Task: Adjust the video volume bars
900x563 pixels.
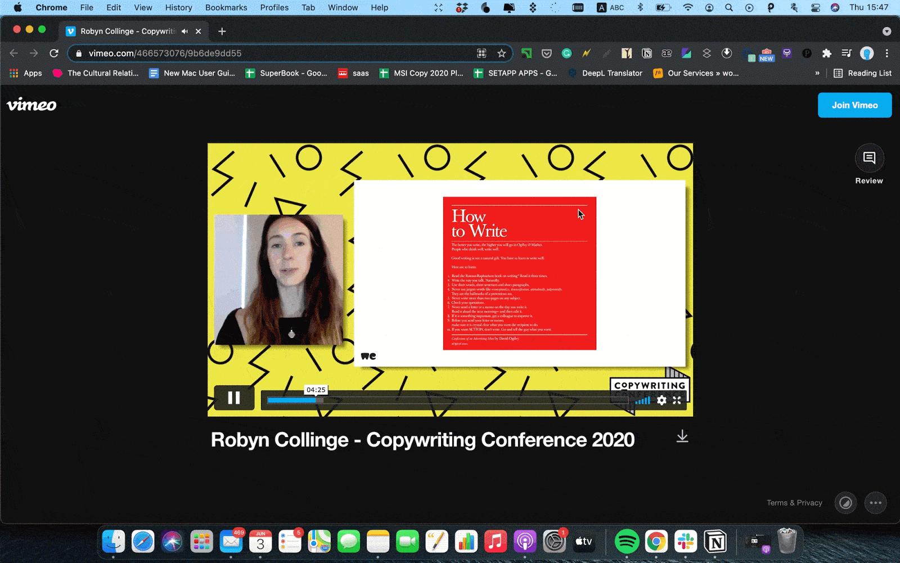Action: coord(643,400)
